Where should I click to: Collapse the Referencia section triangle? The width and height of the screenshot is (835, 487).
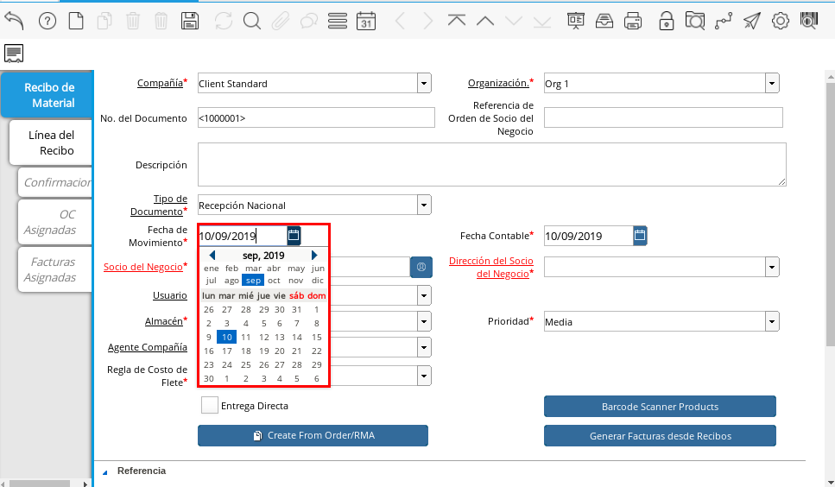click(104, 471)
